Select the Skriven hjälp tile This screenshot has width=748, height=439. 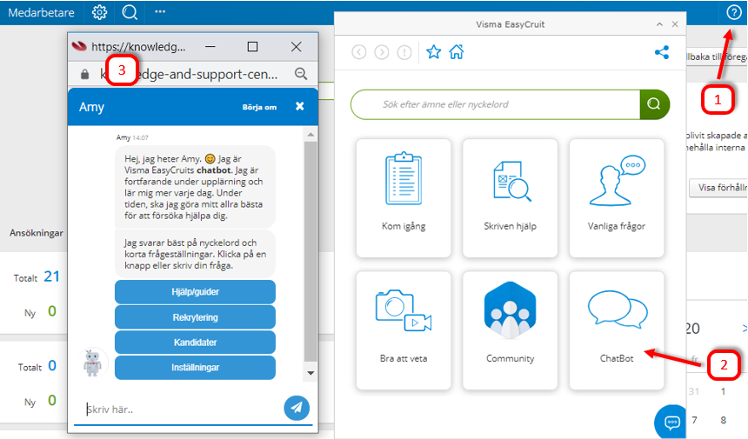510,196
